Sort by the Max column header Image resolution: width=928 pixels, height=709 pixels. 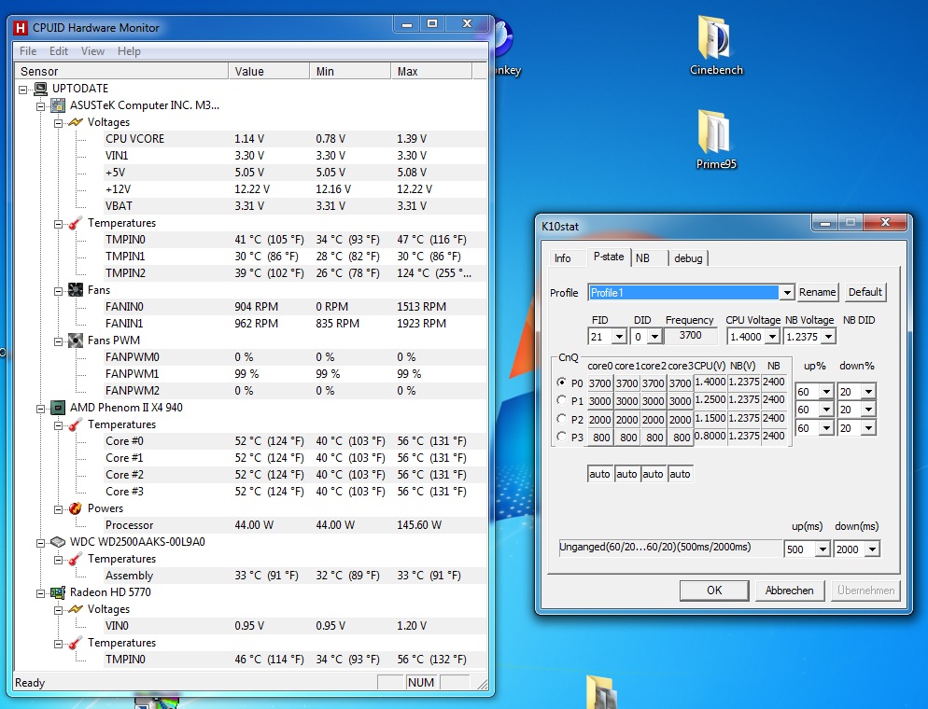[x=431, y=71]
